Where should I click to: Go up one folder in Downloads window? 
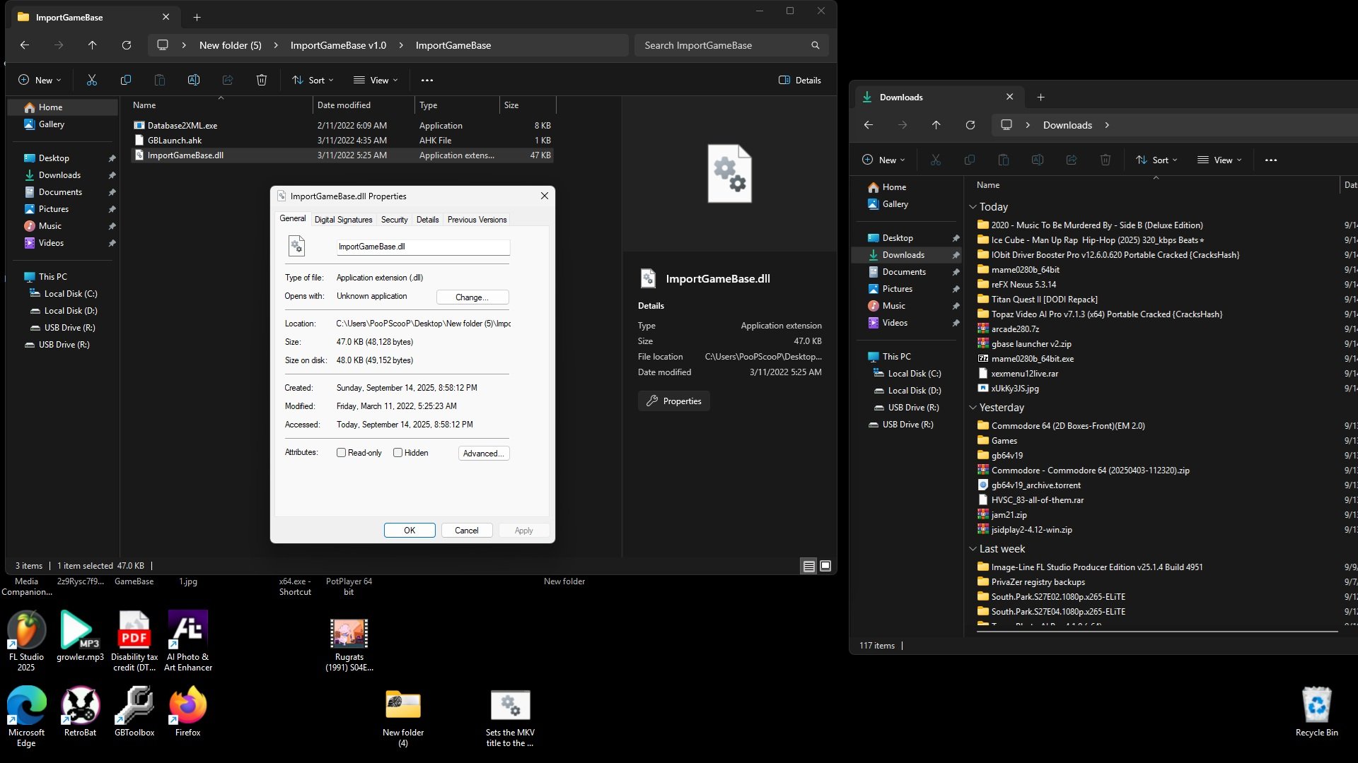pos(936,125)
